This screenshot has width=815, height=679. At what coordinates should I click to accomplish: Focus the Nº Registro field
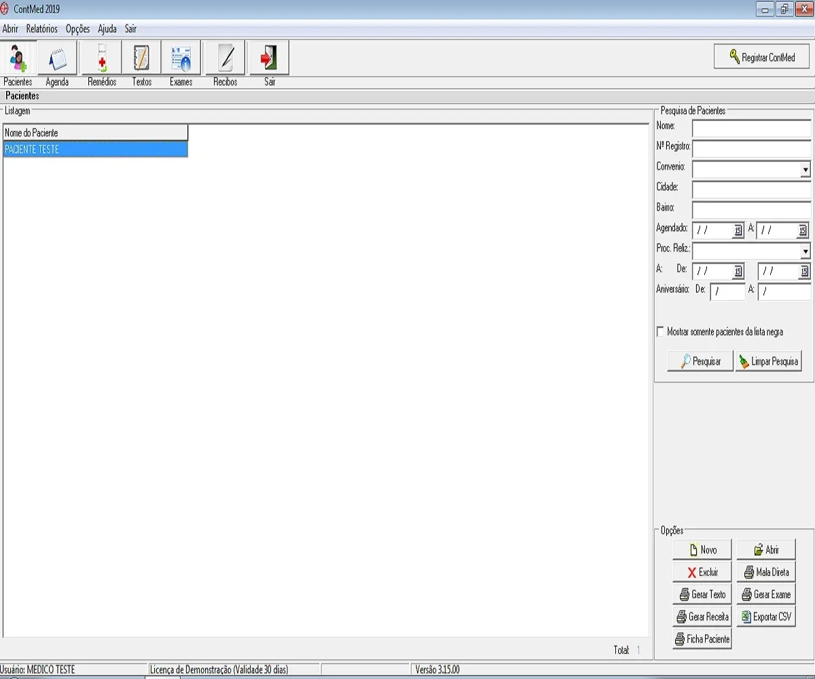(752, 149)
